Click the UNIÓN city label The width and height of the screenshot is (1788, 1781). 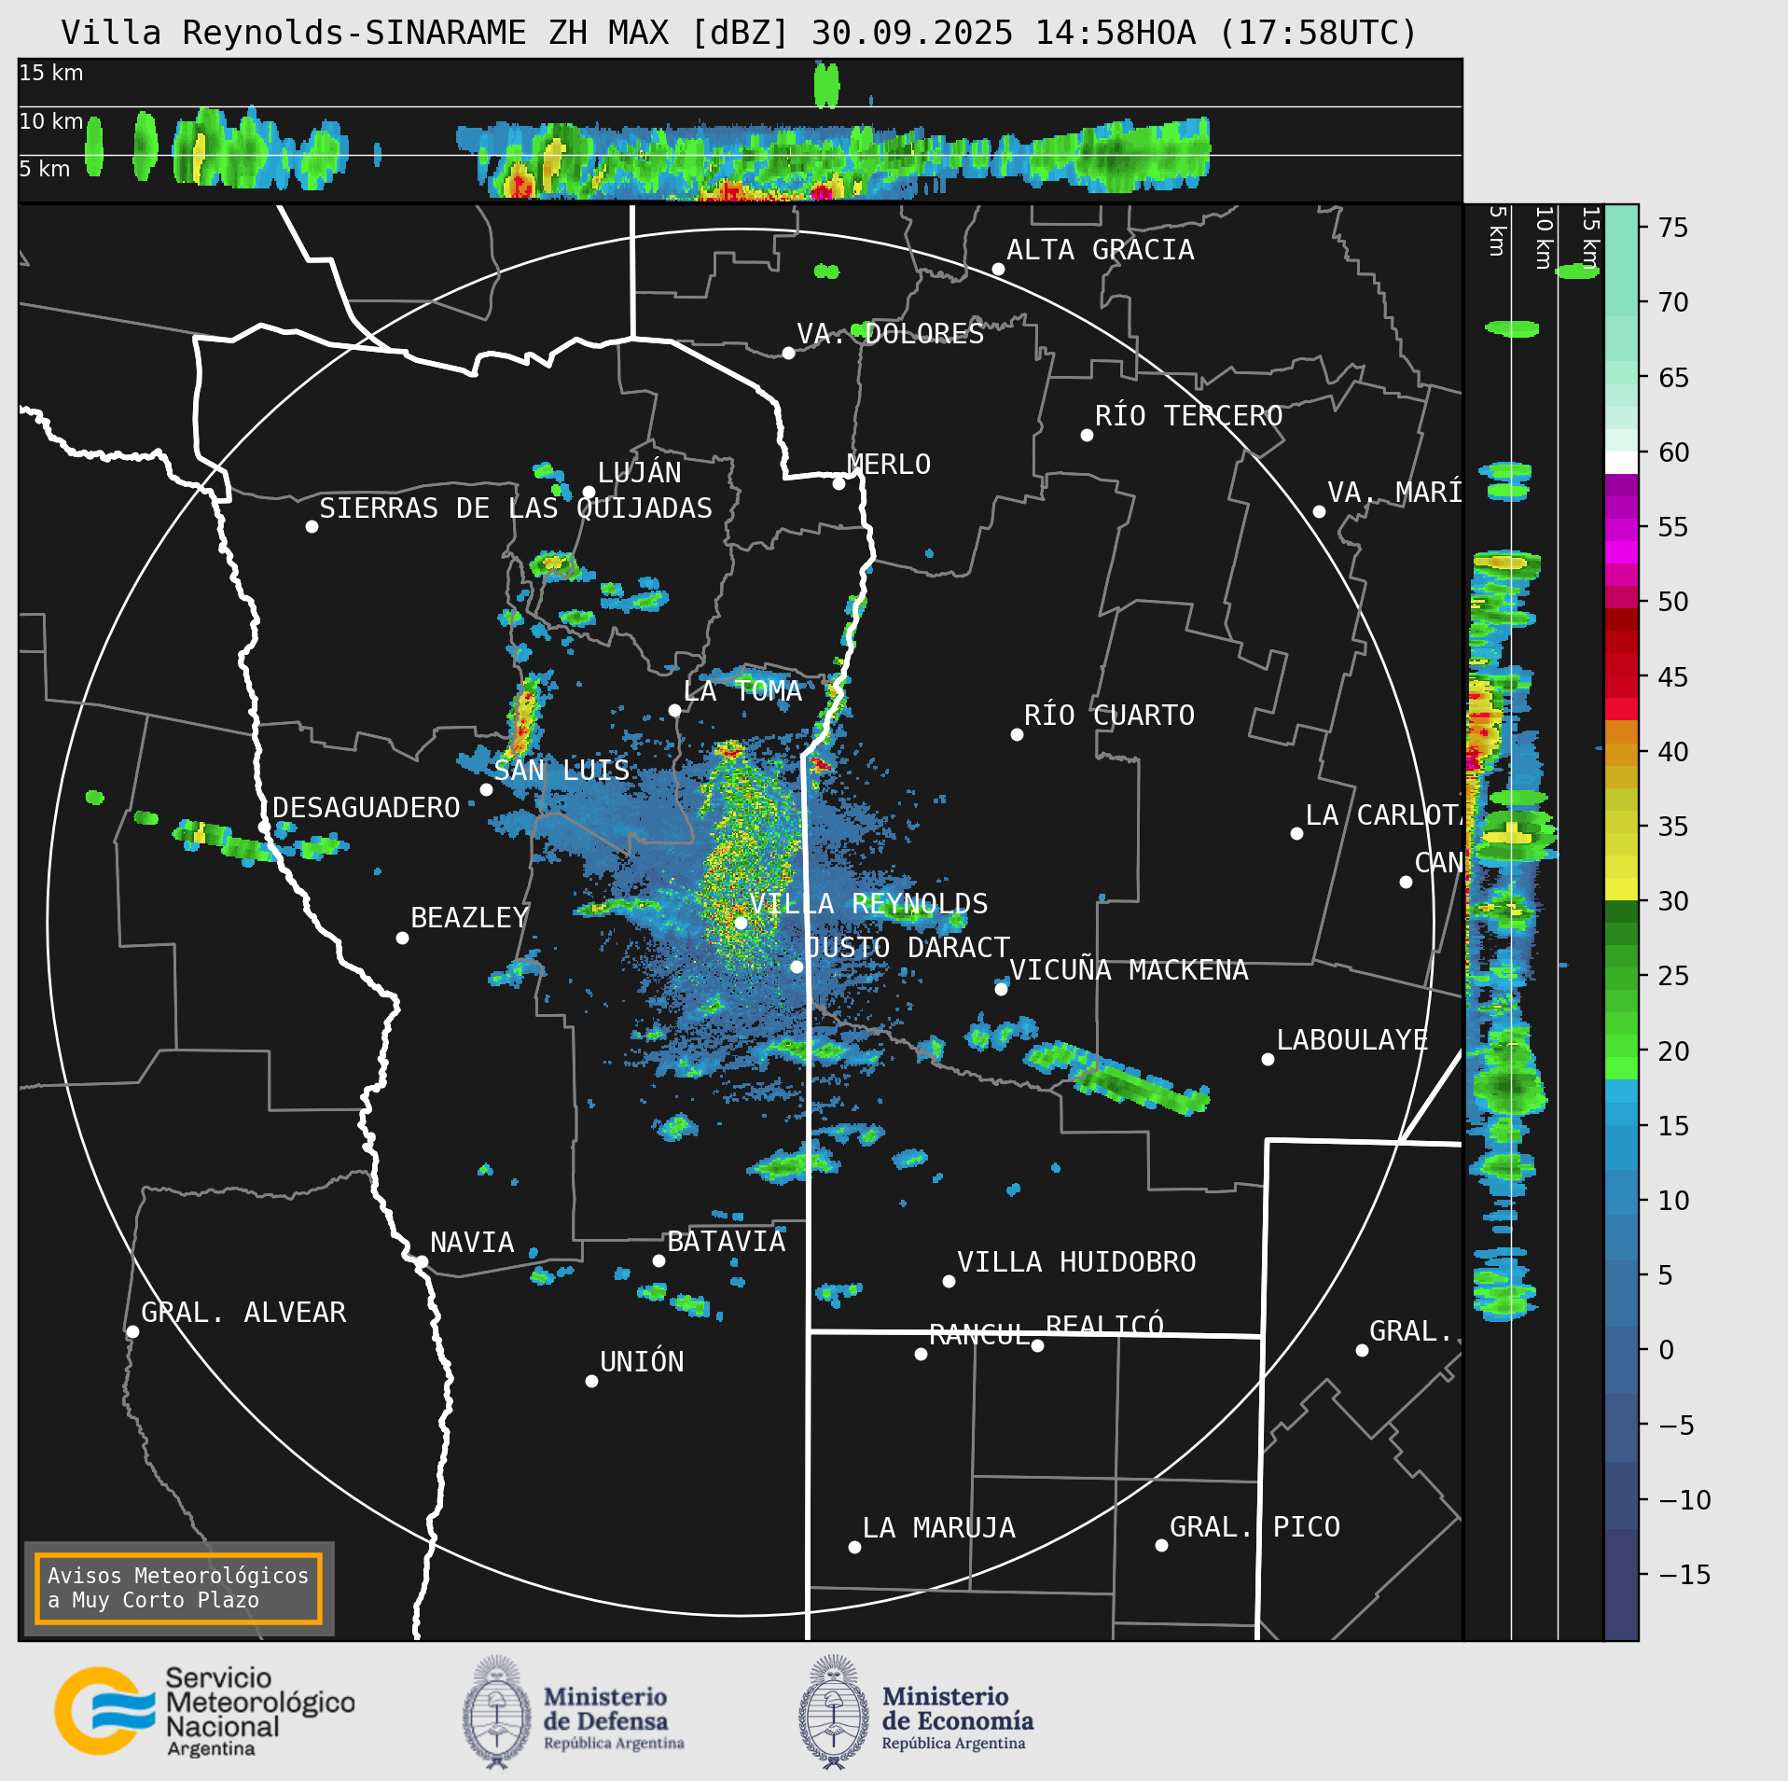coord(643,1362)
